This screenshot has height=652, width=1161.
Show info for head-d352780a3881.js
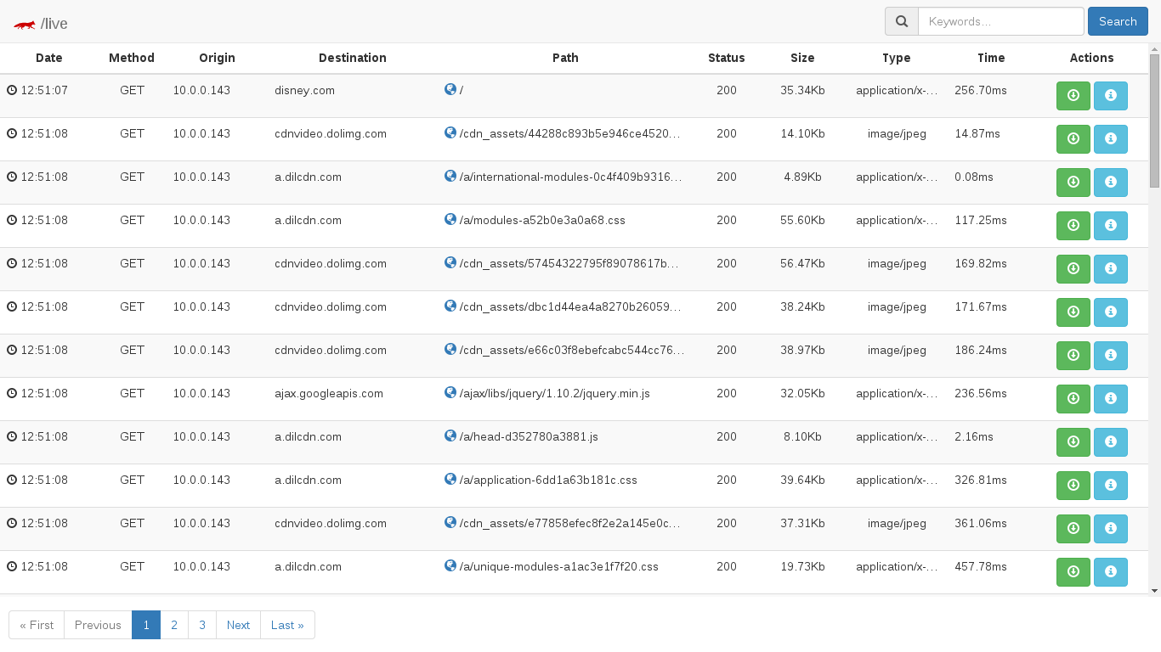pyautogui.click(x=1111, y=442)
